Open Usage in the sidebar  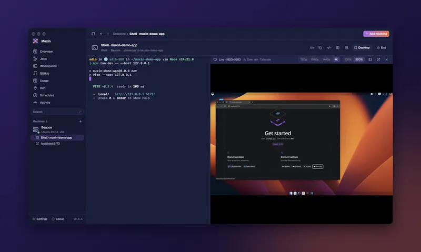coord(57,80)
